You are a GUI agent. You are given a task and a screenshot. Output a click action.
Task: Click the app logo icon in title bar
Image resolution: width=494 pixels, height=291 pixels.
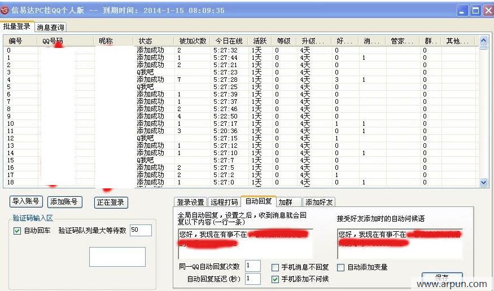(x=5, y=10)
